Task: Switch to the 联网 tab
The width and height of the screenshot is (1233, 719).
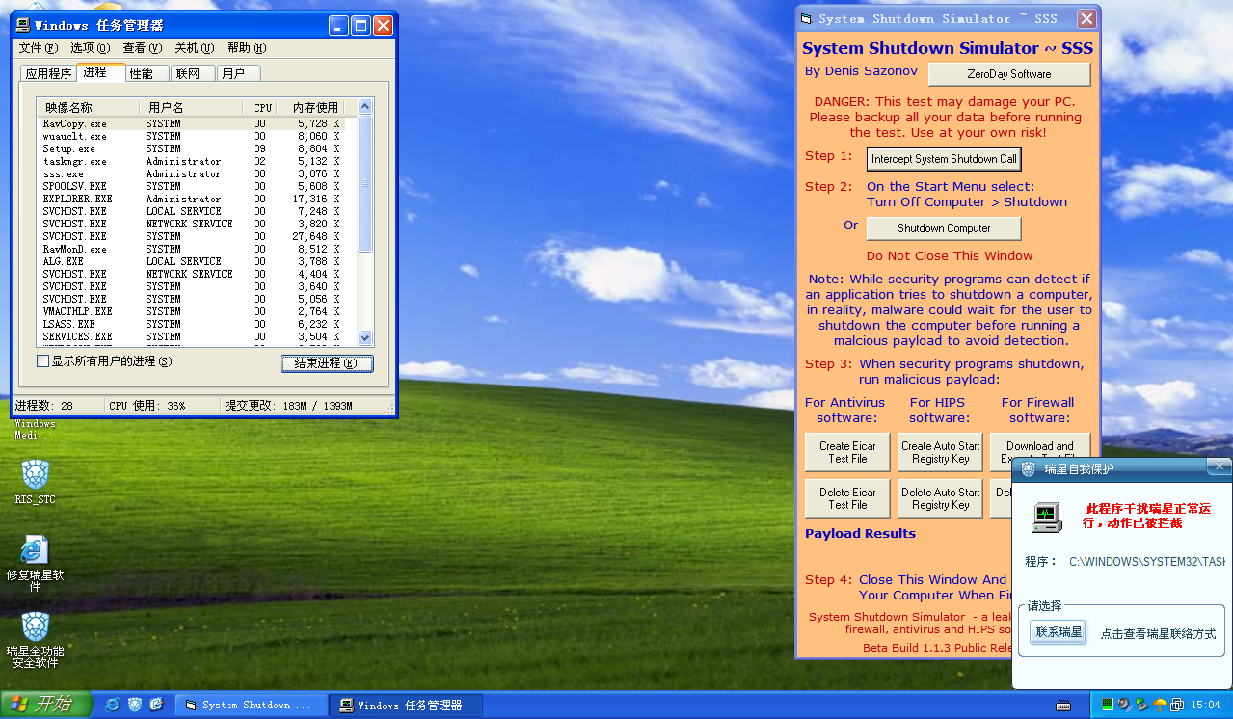Action: [x=188, y=73]
